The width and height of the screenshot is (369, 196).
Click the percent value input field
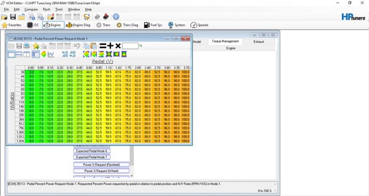click(x=130, y=46)
